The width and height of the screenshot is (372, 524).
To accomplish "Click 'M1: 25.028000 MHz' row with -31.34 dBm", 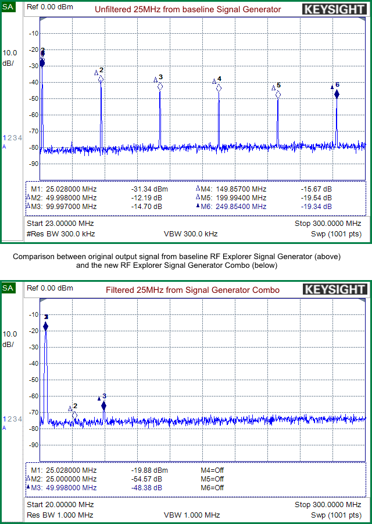I will coord(99,189).
